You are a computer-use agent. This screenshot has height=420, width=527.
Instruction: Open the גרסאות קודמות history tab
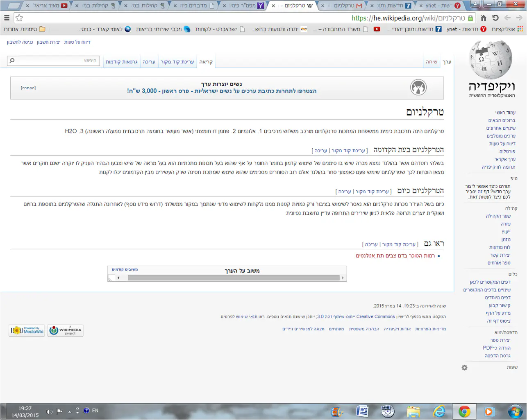tap(121, 62)
